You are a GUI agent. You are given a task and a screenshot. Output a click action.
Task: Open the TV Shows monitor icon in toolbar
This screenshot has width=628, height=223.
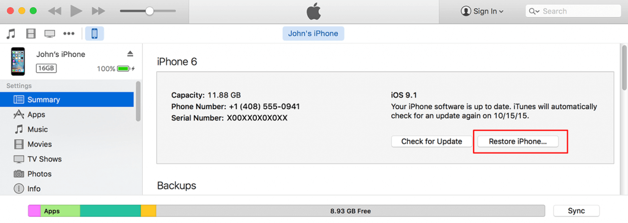click(50, 34)
